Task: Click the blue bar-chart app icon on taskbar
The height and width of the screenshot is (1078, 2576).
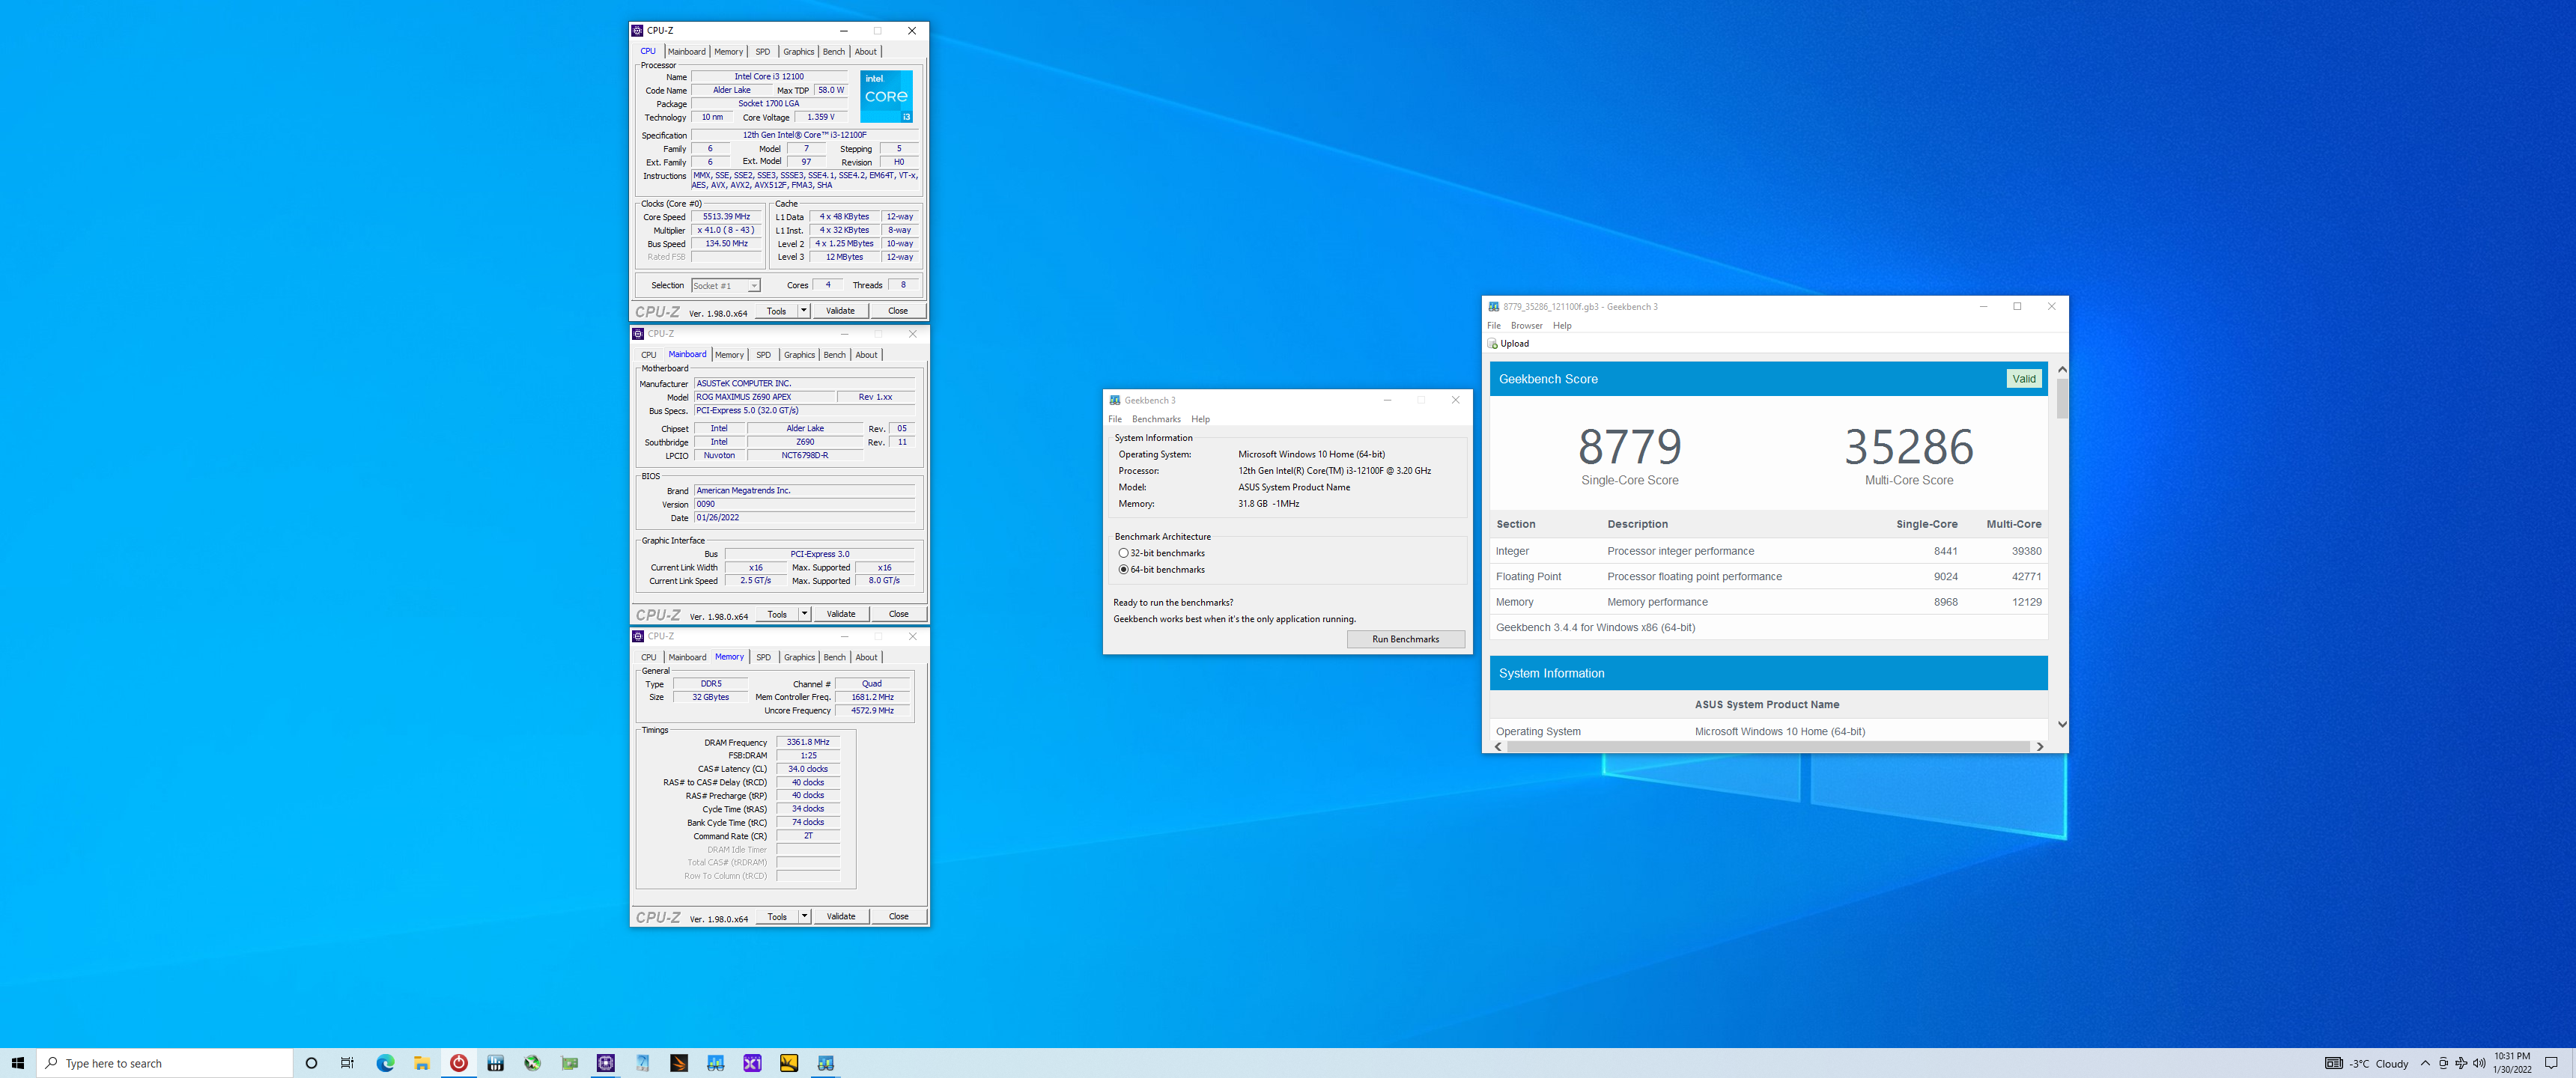Action: click(496, 1063)
